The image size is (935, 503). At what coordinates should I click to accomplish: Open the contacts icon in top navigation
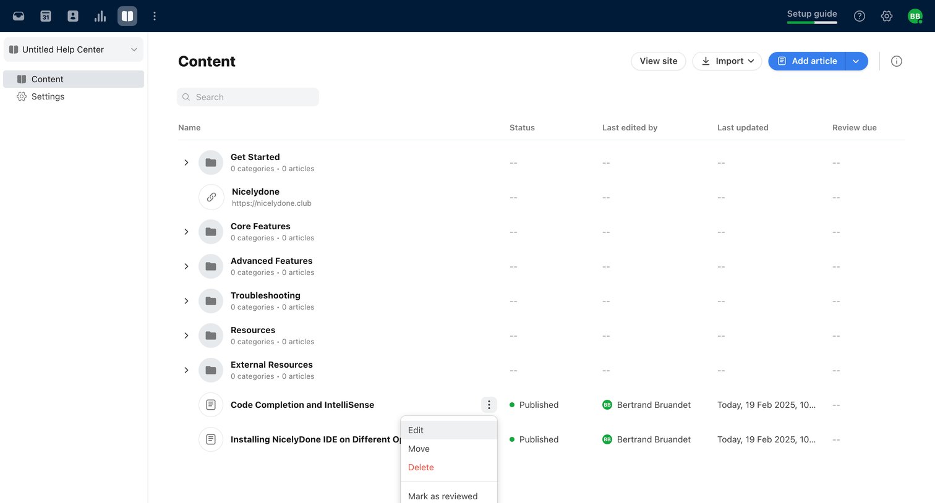[x=73, y=16]
